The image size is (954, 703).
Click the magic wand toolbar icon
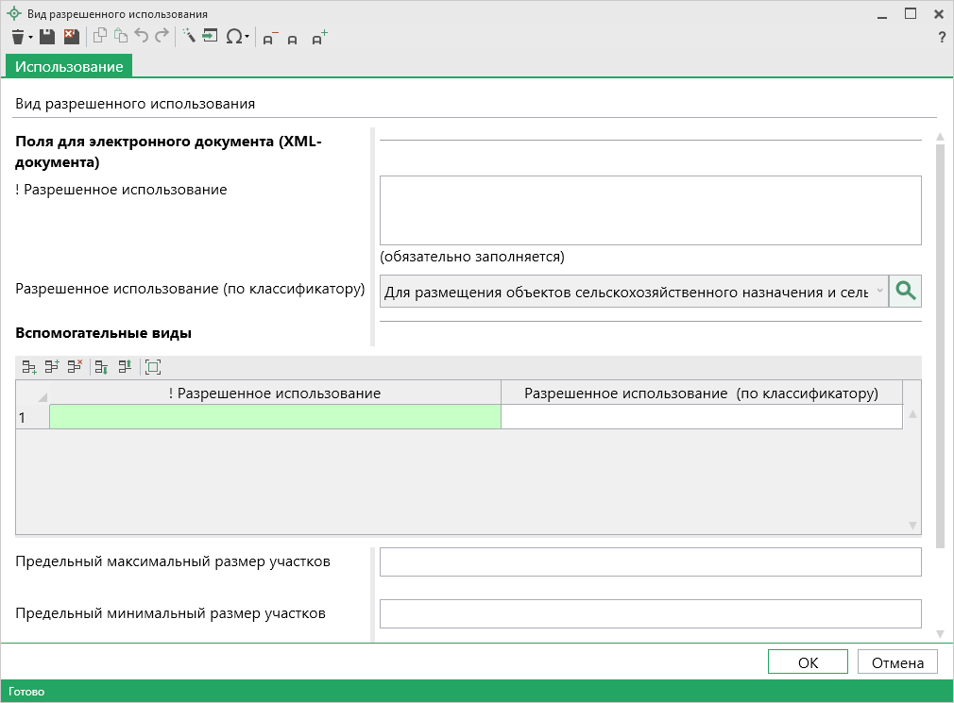pyautogui.click(x=188, y=37)
